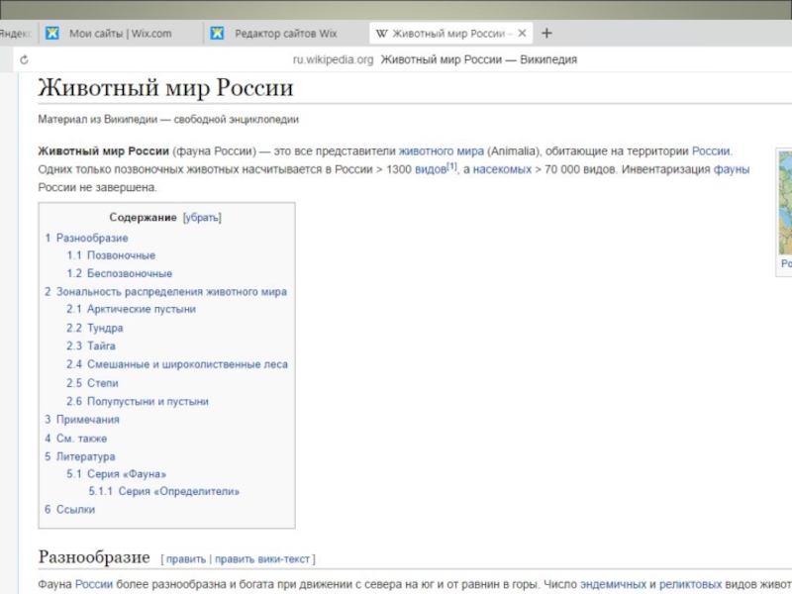Image resolution: width=792 pixels, height=594 pixels.
Task: Open the насекомых link in intro paragraph
Action: [502, 170]
